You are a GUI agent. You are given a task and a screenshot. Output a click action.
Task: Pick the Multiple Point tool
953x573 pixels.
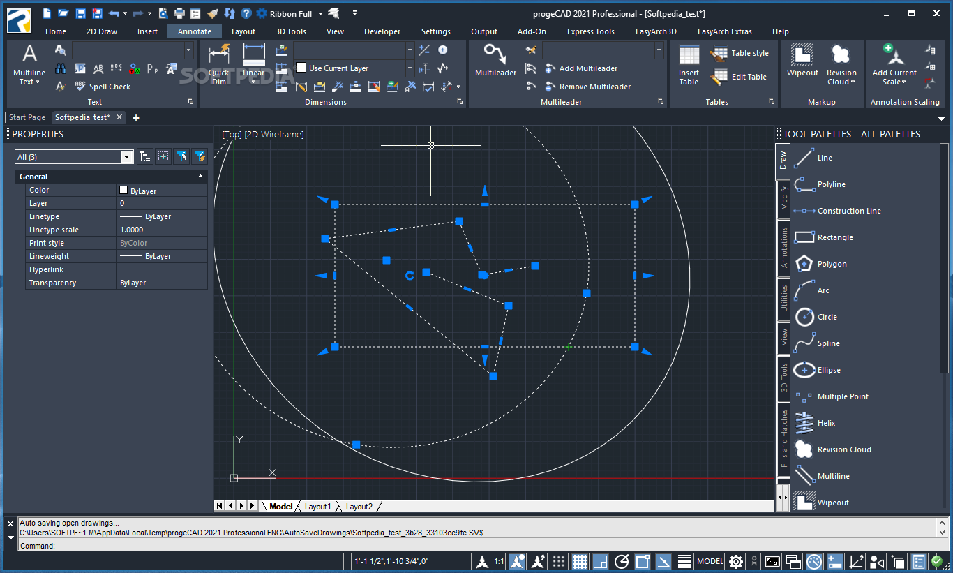[x=843, y=396]
